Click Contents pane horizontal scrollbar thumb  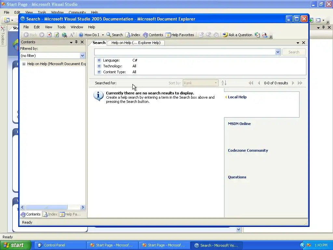coord(46,207)
